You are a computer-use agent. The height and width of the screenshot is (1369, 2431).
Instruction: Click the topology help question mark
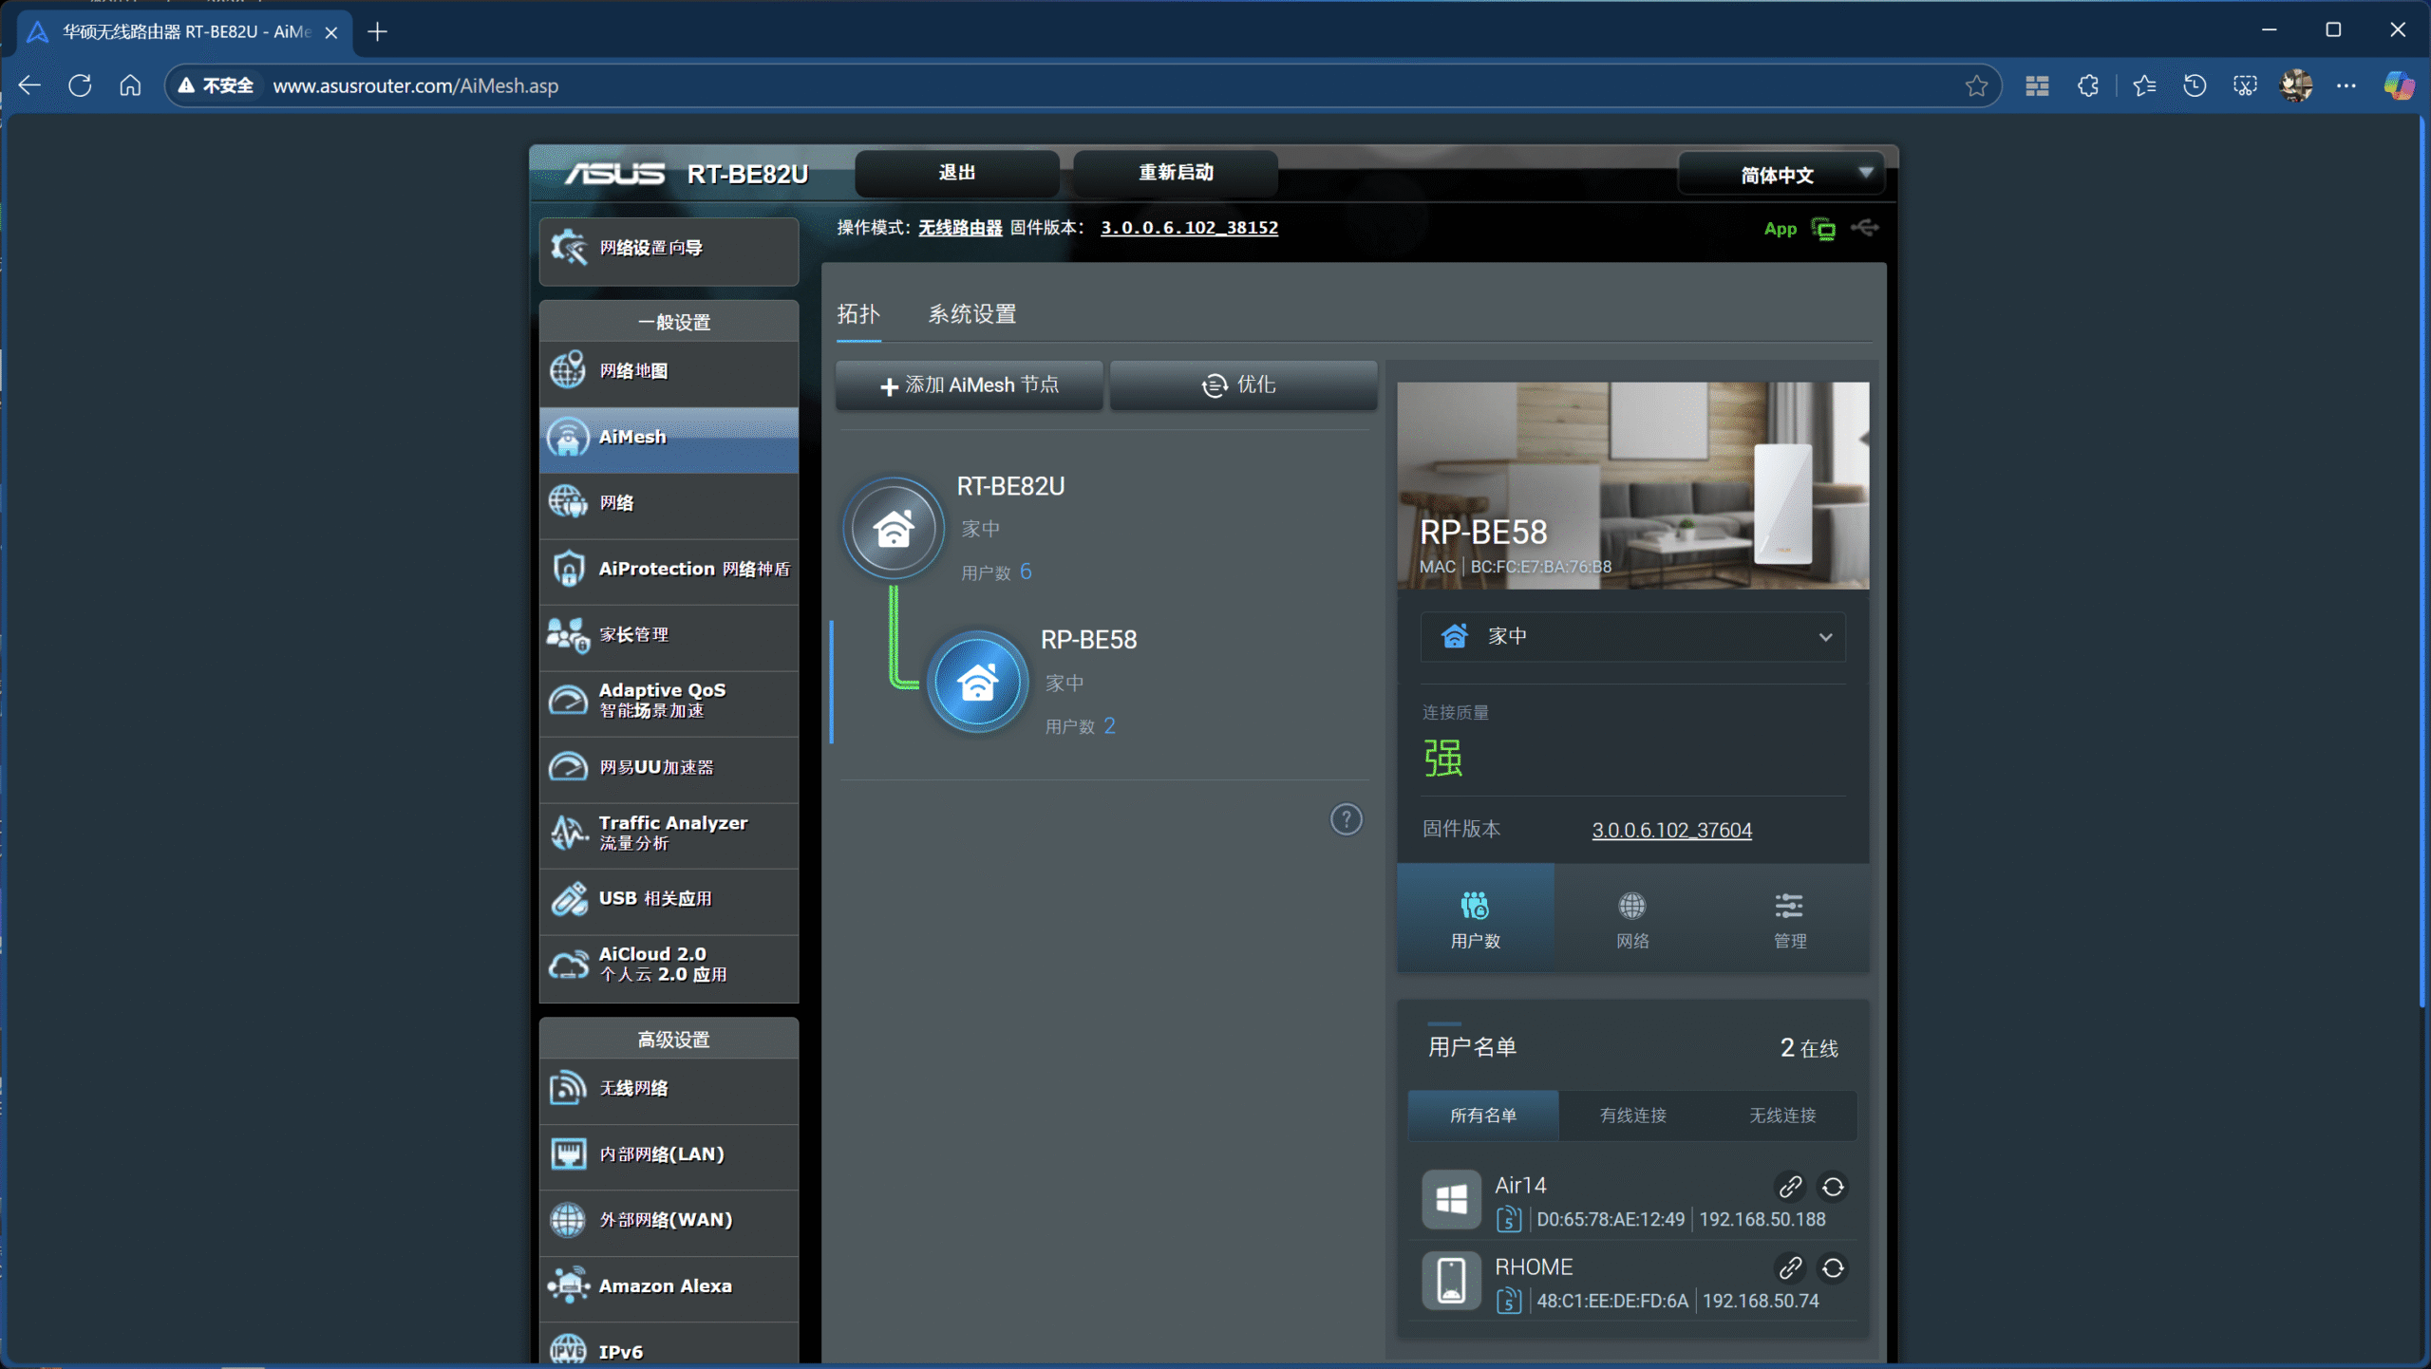(x=1346, y=819)
